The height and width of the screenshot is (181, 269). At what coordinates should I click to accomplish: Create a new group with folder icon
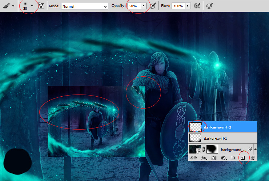(233, 157)
